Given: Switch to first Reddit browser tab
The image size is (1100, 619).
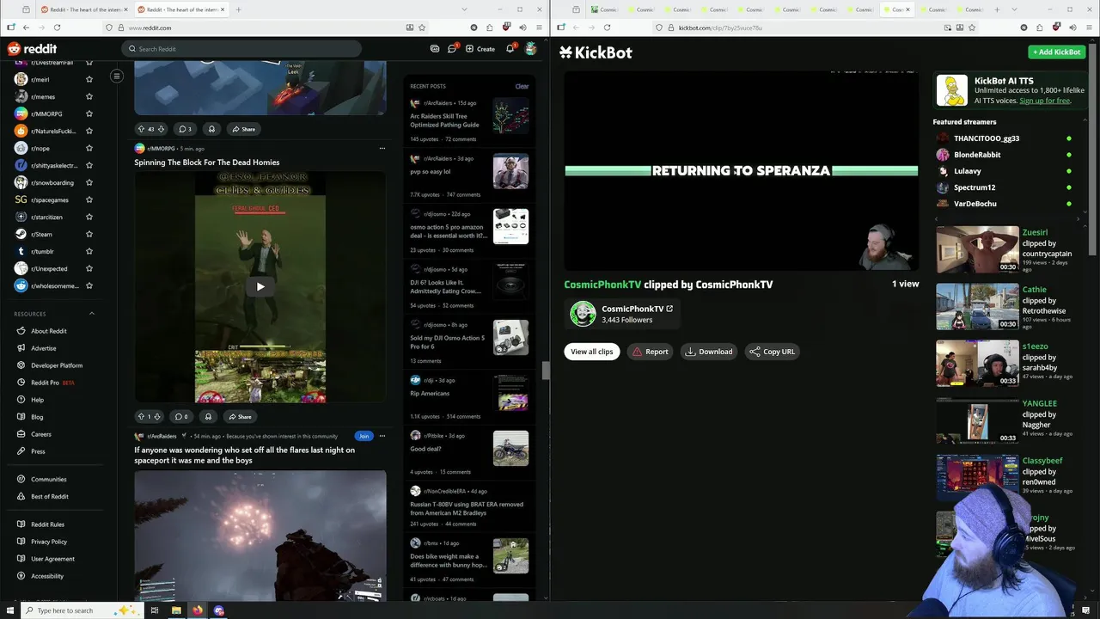Looking at the screenshot, I should 83,9.
